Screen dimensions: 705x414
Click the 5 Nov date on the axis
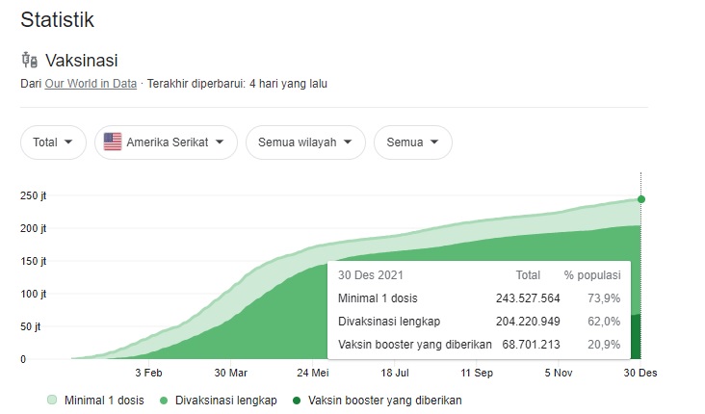click(559, 374)
